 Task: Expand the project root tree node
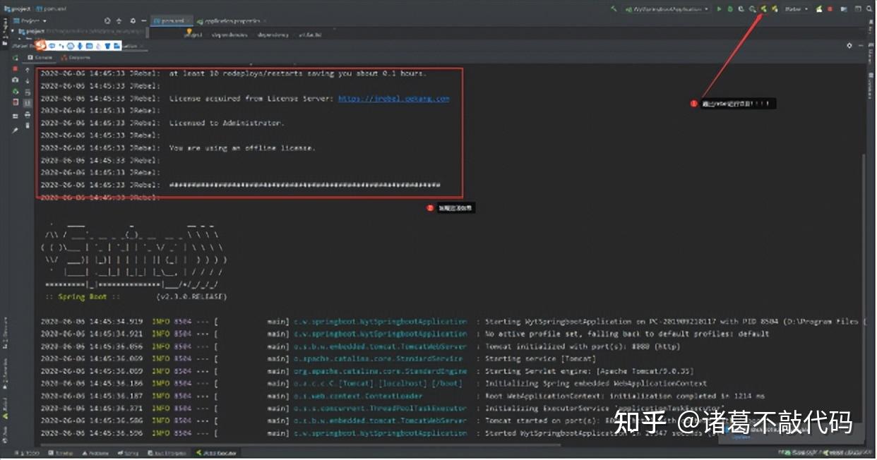pyautogui.click(x=14, y=31)
